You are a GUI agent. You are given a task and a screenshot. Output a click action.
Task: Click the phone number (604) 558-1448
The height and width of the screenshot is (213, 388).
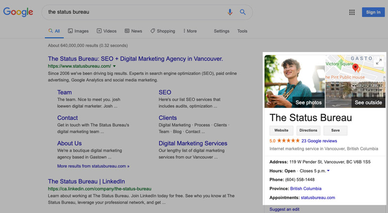(x=300, y=180)
